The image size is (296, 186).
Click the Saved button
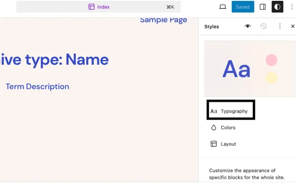click(x=242, y=7)
